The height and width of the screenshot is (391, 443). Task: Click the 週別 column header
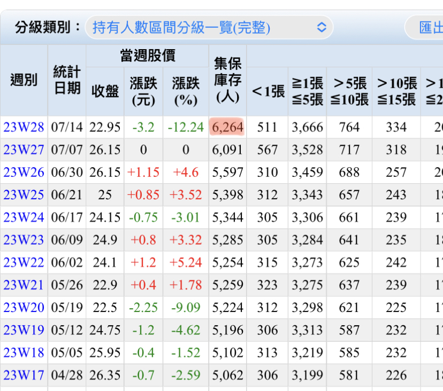tap(24, 80)
